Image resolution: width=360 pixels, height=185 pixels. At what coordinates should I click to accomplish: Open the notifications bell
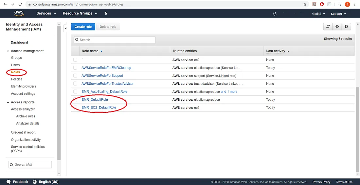tap(275, 14)
